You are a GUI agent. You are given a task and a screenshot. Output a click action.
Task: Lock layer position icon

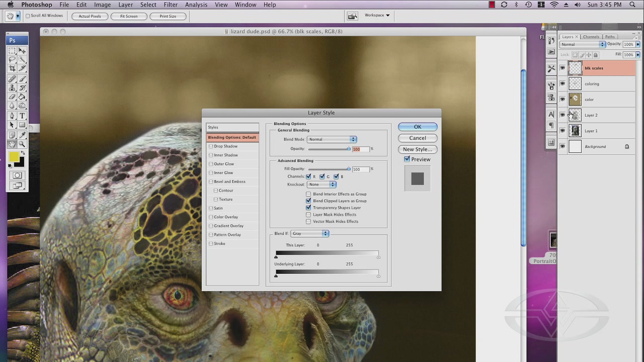pos(589,54)
